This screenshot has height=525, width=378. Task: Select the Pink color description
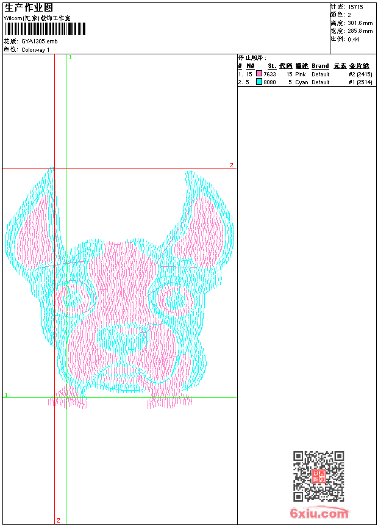(x=301, y=74)
